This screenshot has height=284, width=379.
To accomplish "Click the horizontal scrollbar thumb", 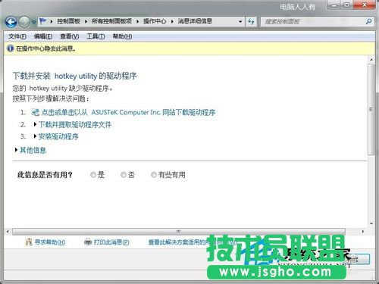I will click(179, 232).
